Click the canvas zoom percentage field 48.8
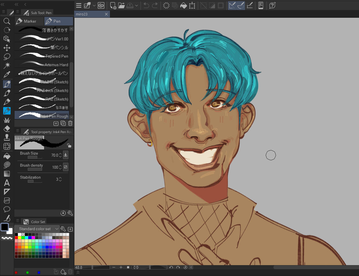Image resolution: width=359 pixels, height=276 pixels. [83, 267]
